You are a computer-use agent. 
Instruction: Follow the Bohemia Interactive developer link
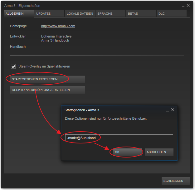[x=56, y=36]
